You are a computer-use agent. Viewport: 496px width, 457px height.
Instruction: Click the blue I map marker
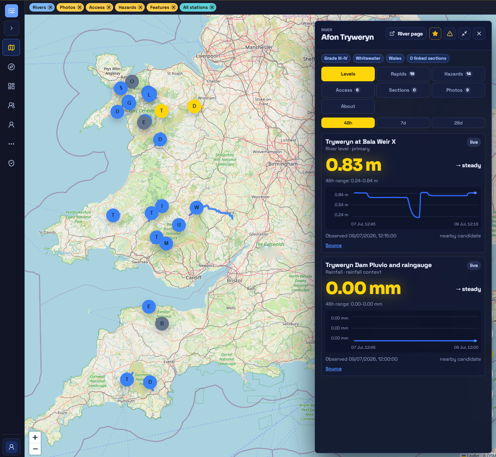pos(162,206)
